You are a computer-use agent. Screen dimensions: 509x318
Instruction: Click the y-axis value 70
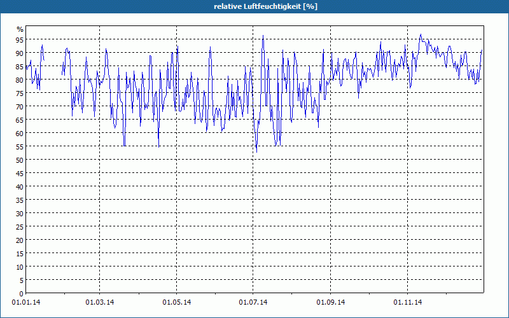pos(20,107)
